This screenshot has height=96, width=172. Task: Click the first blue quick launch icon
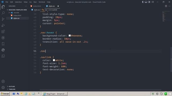[14, 94]
